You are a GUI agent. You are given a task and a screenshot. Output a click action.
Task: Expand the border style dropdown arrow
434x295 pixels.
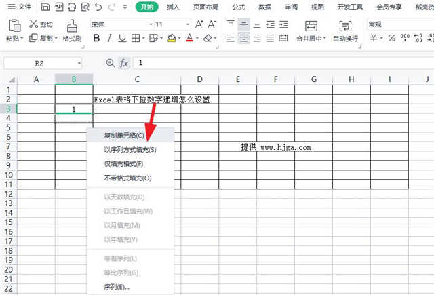click(x=143, y=38)
